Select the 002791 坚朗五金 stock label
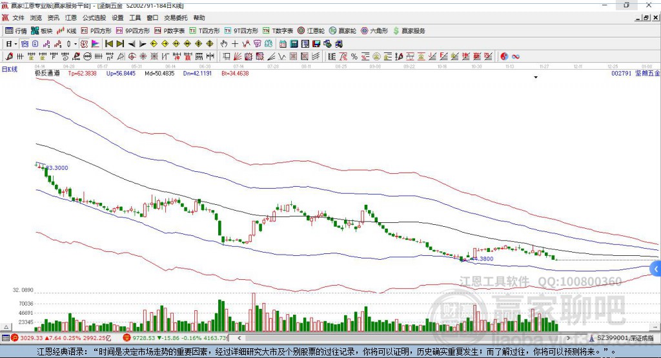The height and width of the screenshot is (358, 661). 636,73
